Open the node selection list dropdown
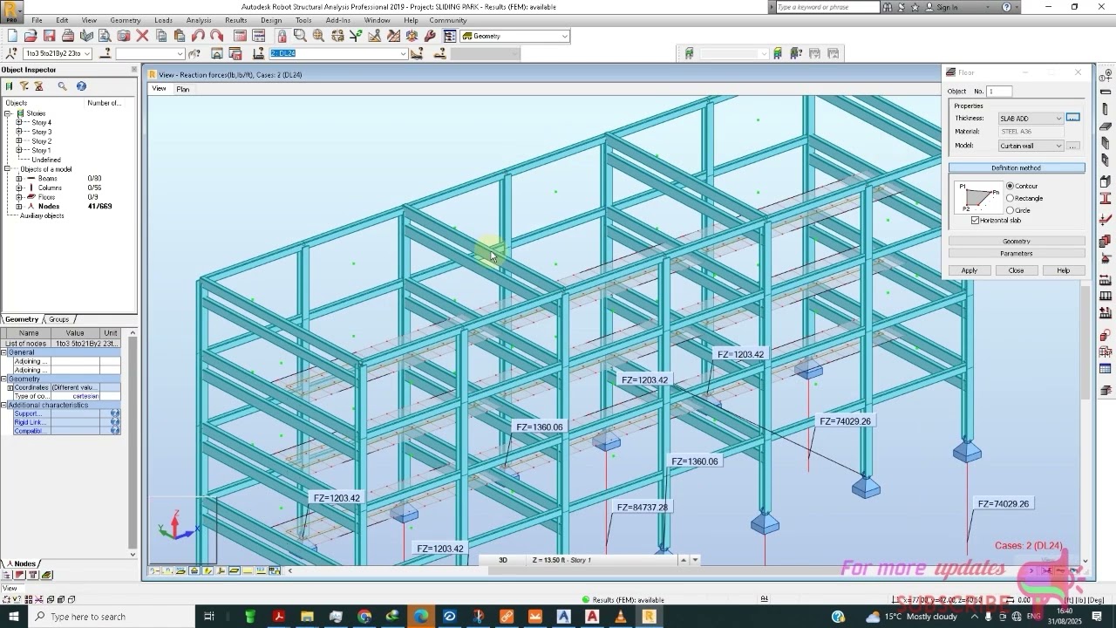1116x628 pixels. tap(87, 53)
